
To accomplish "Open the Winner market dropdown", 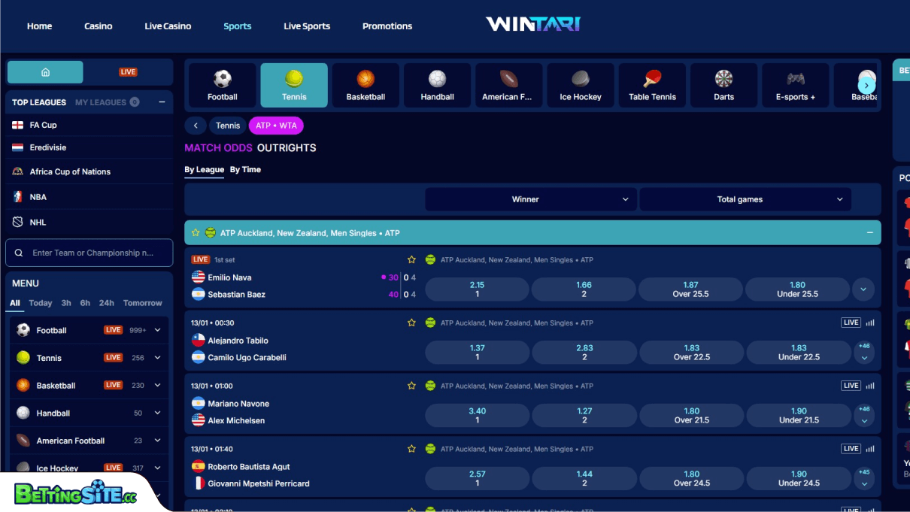I will [531, 199].
